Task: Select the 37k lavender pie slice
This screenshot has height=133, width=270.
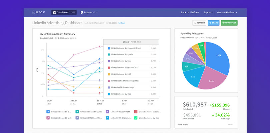Action: point(189,59)
